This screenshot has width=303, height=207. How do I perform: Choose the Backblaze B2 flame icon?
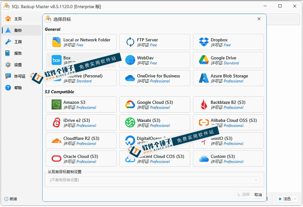tap(204, 104)
